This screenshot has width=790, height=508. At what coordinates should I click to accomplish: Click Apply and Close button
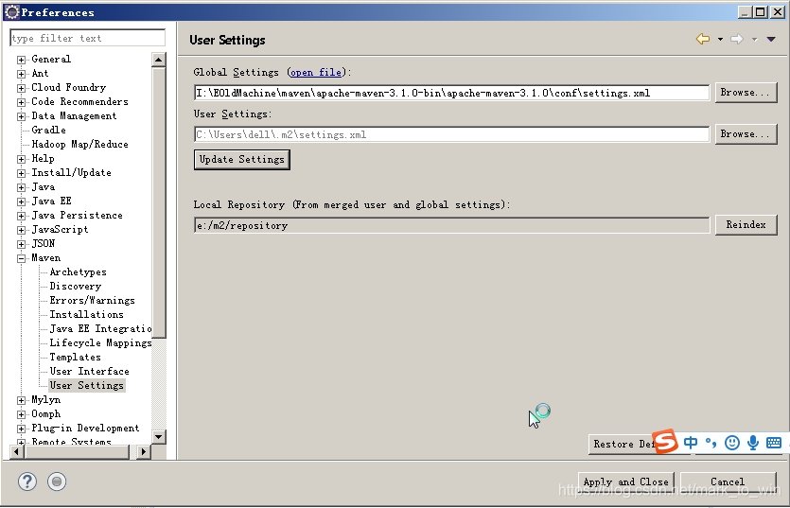pyautogui.click(x=625, y=482)
